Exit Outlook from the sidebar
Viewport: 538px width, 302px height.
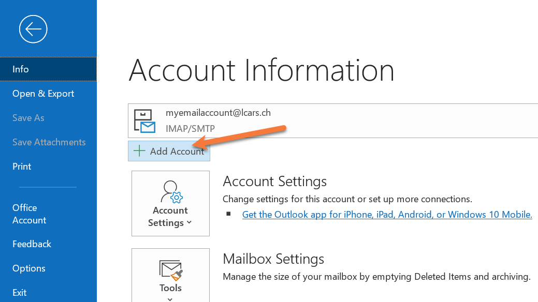click(20, 293)
